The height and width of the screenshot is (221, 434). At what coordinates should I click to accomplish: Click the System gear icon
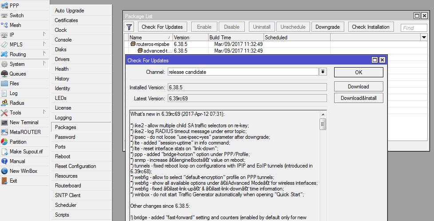point(4,64)
